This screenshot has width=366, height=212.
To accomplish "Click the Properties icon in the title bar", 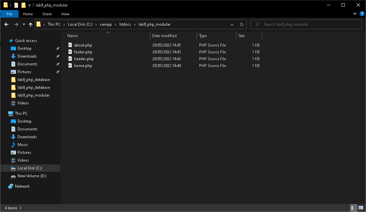I will click(x=16, y=5).
